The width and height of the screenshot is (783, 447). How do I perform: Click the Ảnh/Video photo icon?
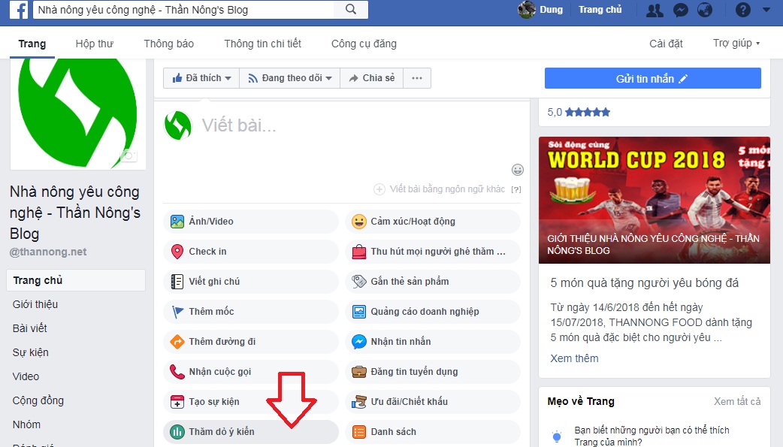[177, 222]
